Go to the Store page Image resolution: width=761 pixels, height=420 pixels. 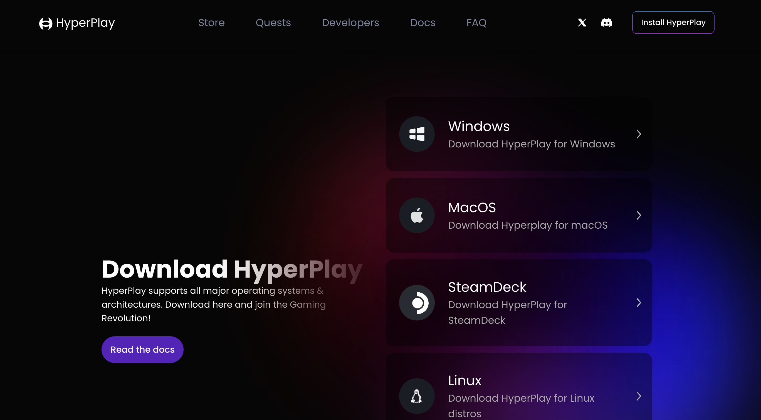tap(211, 23)
